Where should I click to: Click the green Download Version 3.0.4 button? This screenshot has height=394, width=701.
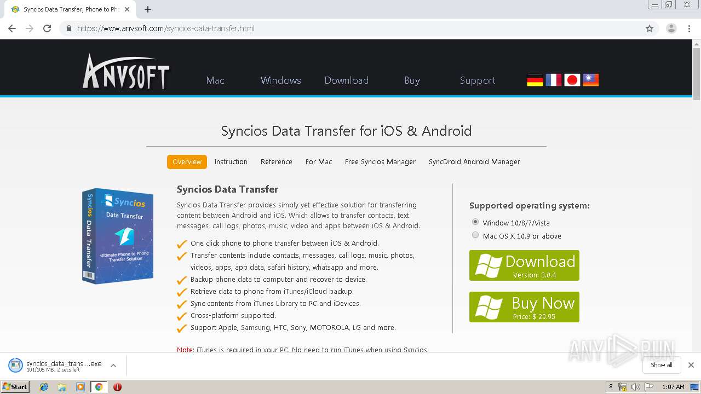[524, 265]
